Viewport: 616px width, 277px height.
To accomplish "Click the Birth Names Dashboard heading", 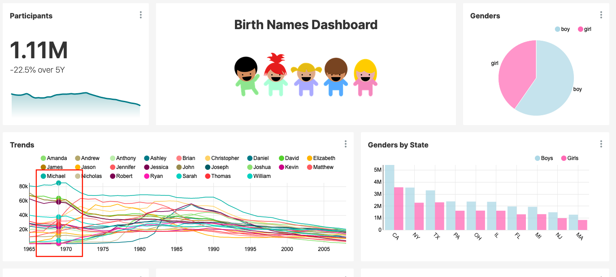I will click(306, 25).
